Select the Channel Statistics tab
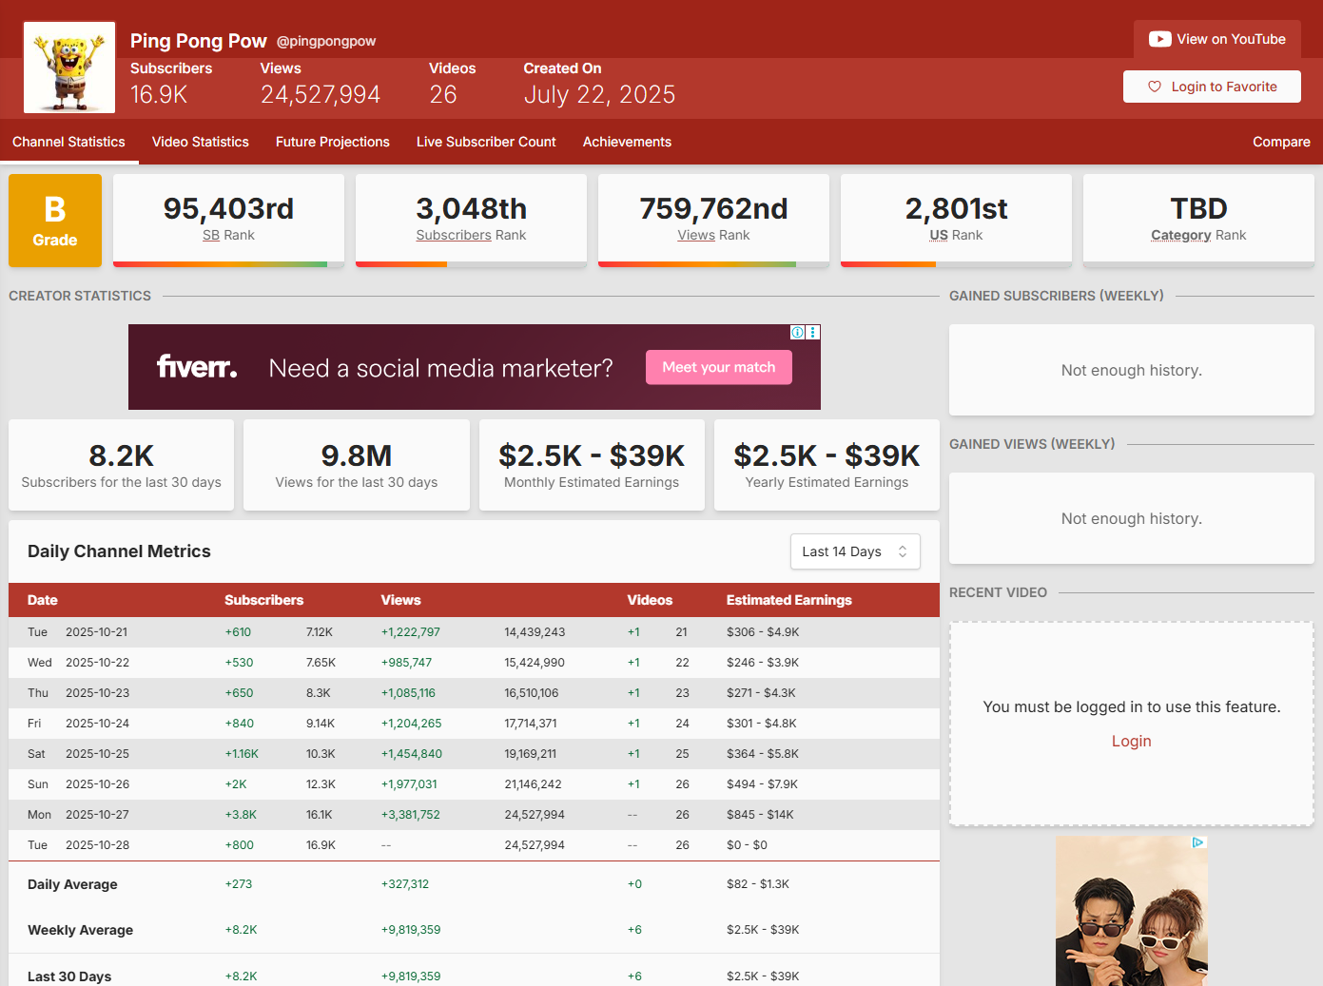The image size is (1323, 986). pos(68,142)
